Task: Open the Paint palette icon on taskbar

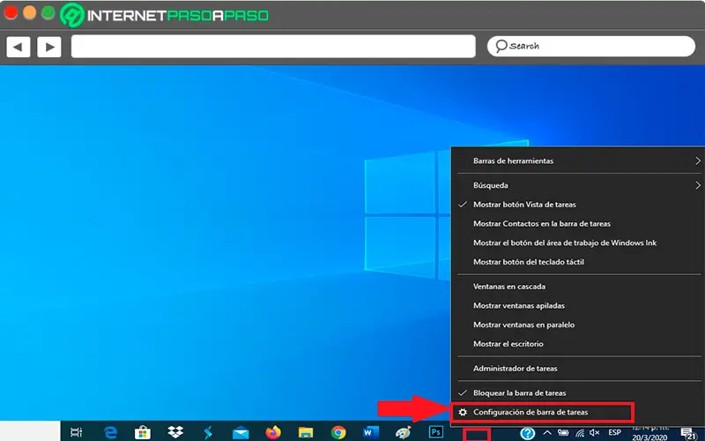Action: pyautogui.click(x=404, y=432)
